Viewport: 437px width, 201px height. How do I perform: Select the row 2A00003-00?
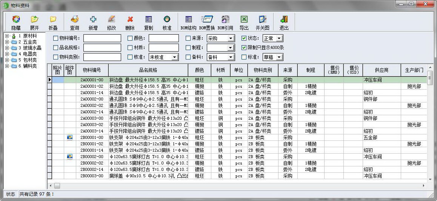coord(237,118)
